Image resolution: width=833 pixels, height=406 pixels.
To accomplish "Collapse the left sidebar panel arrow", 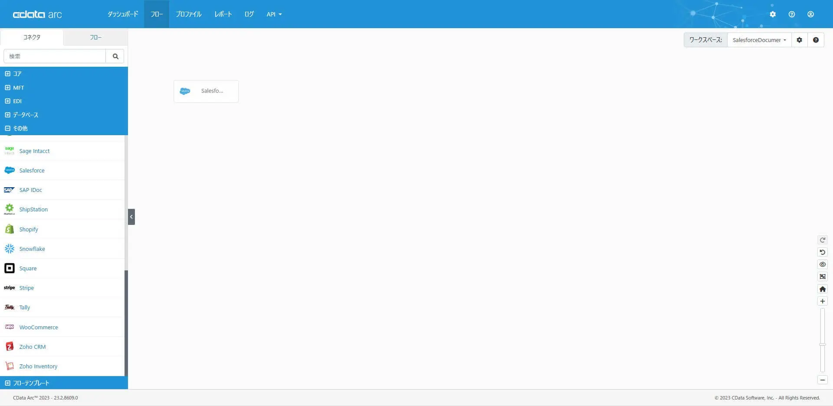I will pyautogui.click(x=131, y=217).
